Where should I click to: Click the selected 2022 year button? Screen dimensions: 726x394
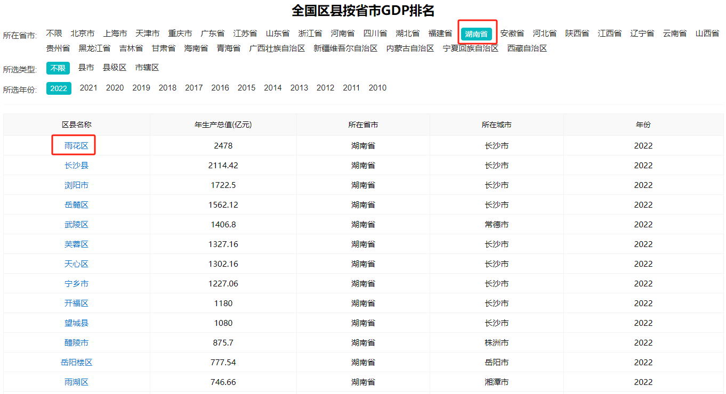tap(59, 88)
